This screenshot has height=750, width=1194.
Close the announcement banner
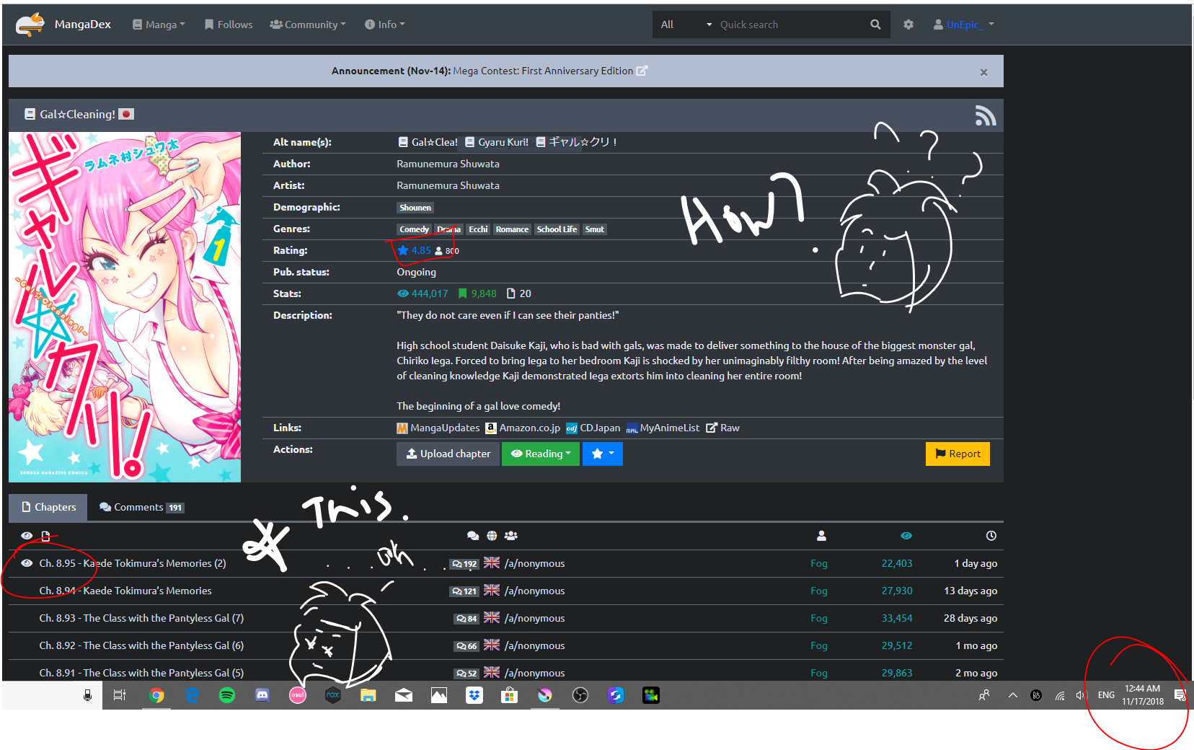tap(983, 72)
